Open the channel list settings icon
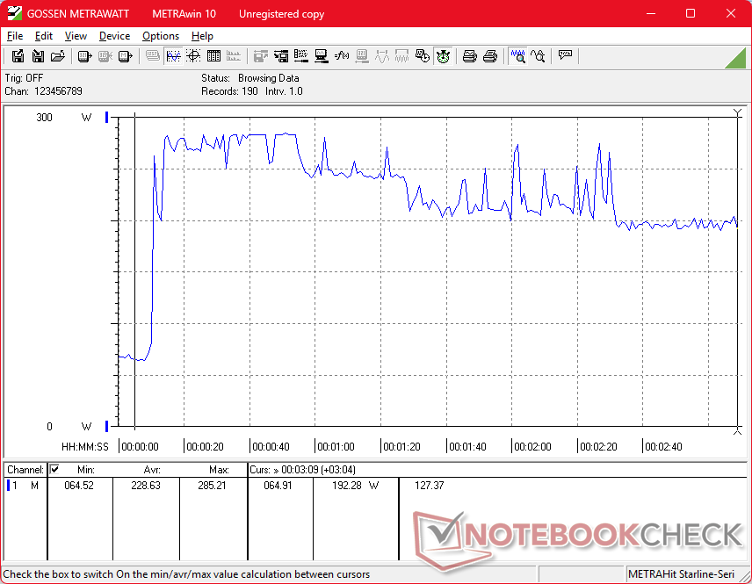 [x=300, y=56]
